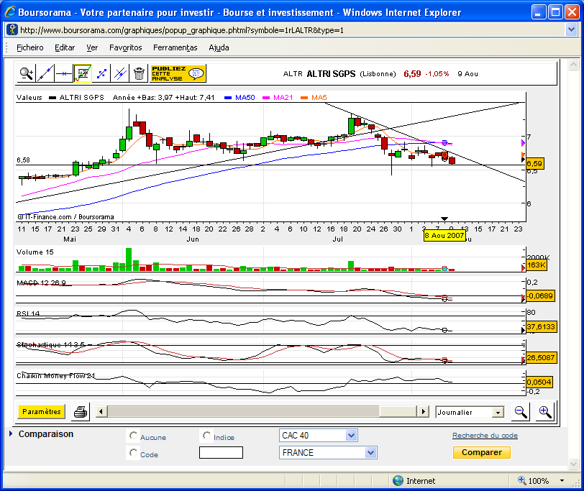Select the horizontal line drawing tool

pyautogui.click(x=64, y=73)
